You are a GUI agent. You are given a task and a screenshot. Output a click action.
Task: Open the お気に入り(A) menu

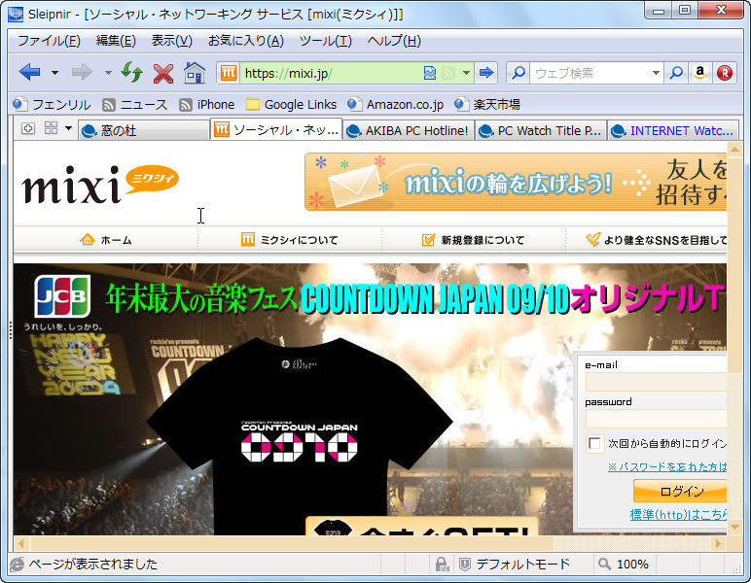click(246, 41)
